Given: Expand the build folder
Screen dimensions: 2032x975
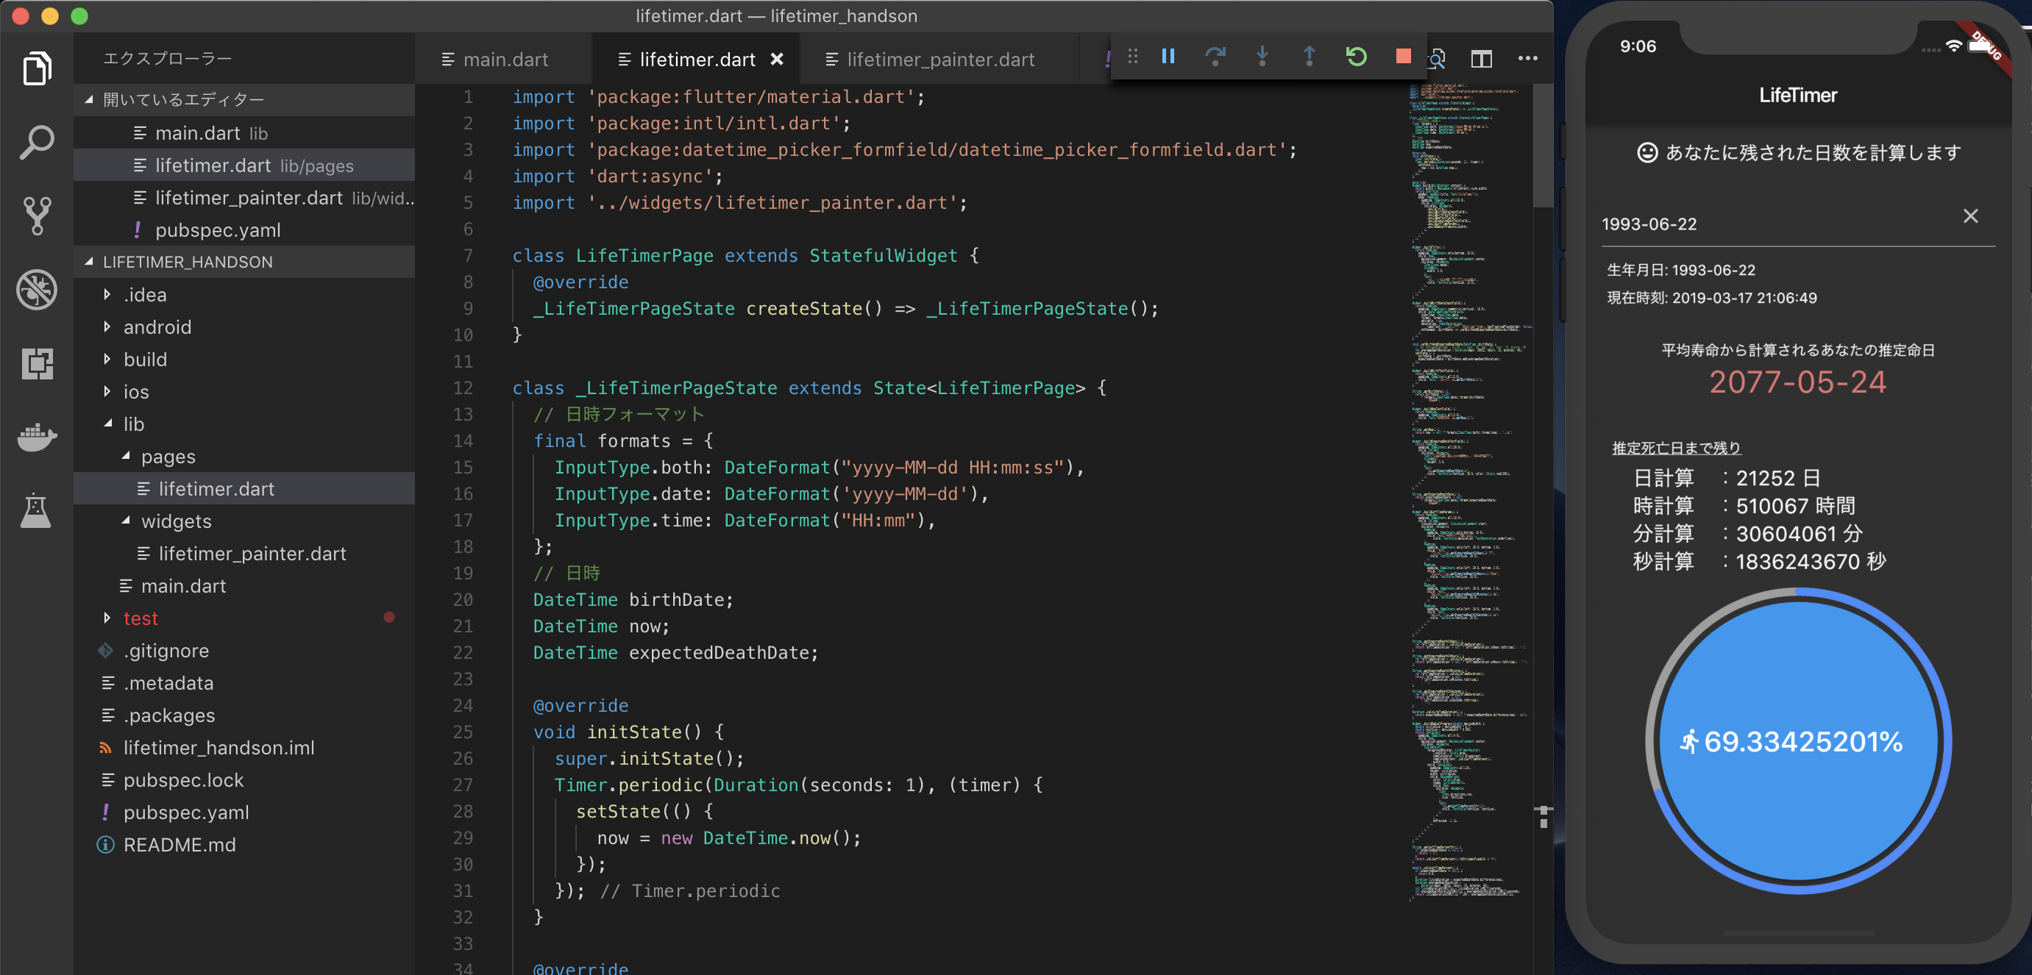Looking at the screenshot, I should (244, 360).
